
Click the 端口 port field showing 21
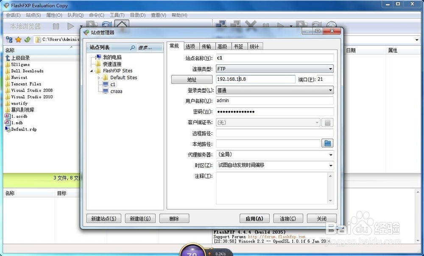[325, 79]
